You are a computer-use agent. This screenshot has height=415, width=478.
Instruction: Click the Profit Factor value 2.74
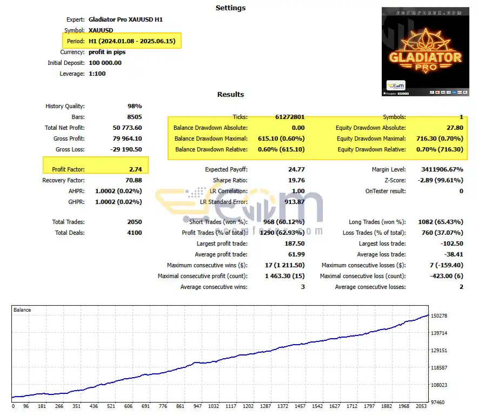coord(135,169)
